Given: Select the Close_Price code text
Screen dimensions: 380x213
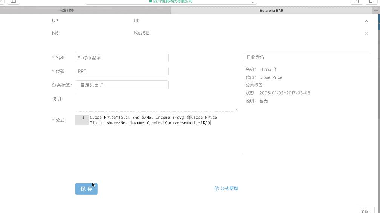Looking at the screenshot, I should pyautogui.click(x=271, y=77).
